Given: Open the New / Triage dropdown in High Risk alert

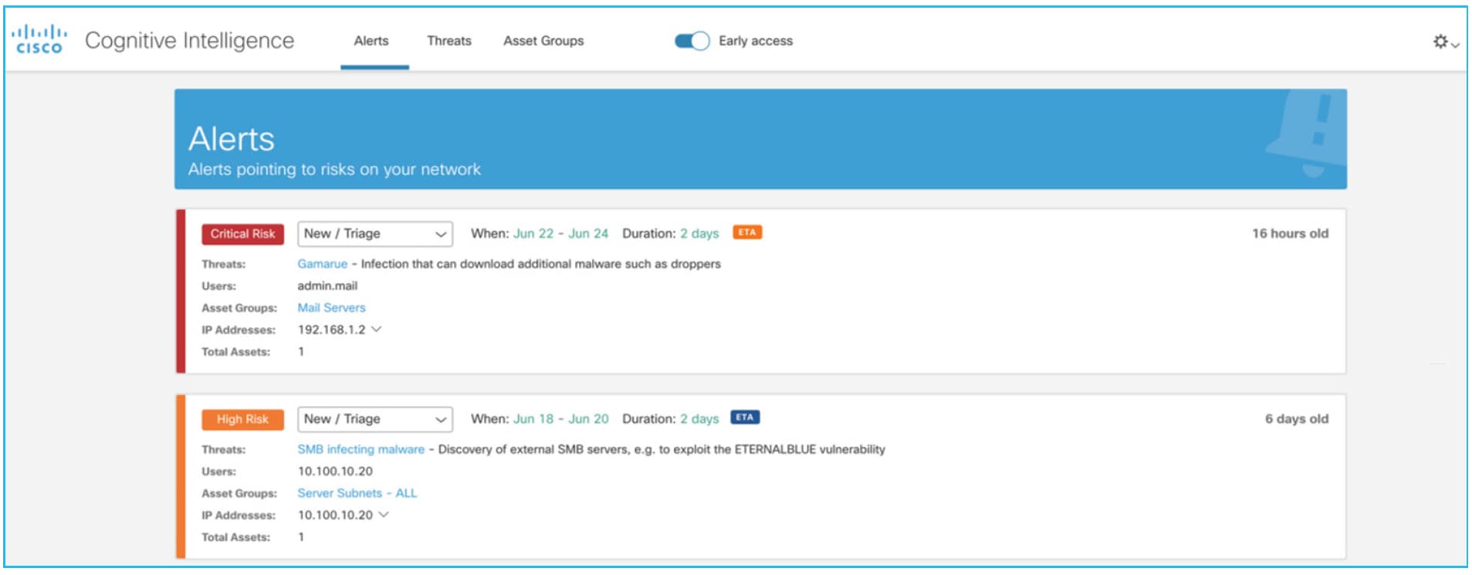Looking at the screenshot, I should [x=375, y=419].
